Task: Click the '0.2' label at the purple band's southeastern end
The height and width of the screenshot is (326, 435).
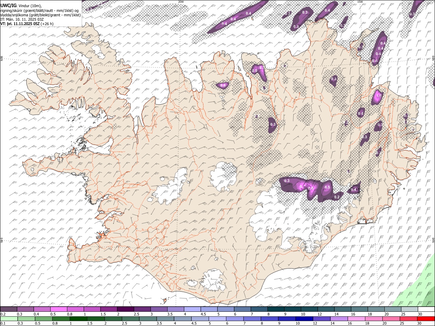Action: tap(337, 197)
